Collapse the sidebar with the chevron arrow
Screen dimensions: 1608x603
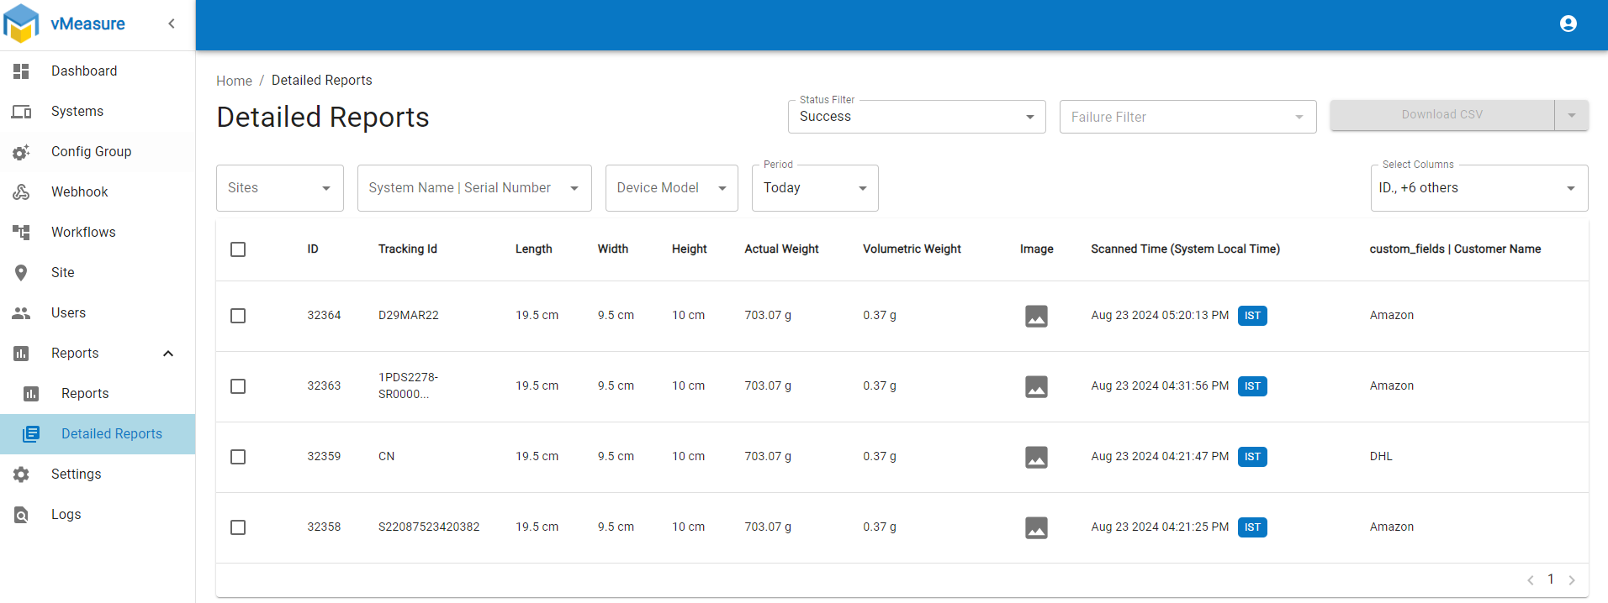coord(172,24)
